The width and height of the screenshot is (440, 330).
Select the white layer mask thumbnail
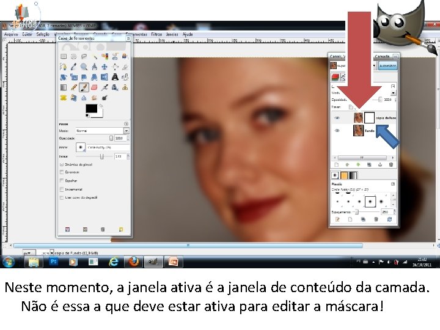click(369, 117)
